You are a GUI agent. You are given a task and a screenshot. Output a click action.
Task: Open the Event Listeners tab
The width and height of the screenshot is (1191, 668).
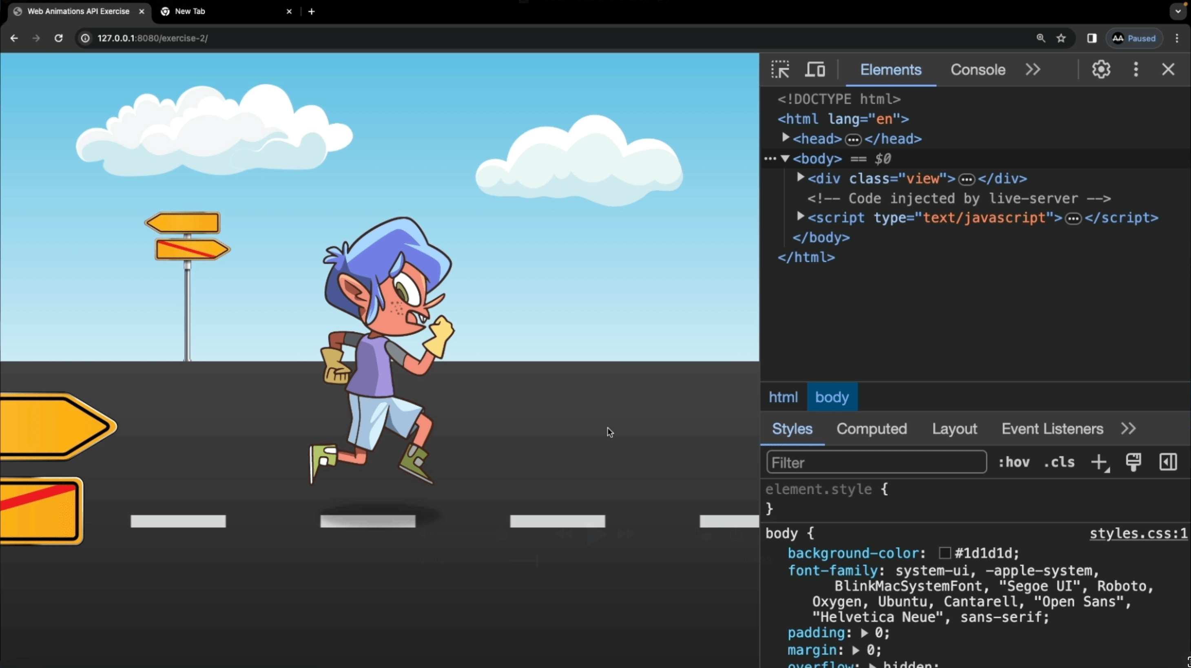[1052, 429]
